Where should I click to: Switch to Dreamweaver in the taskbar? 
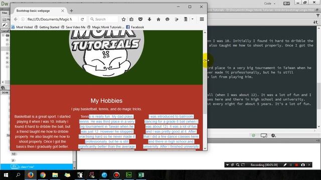pos(129,175)
